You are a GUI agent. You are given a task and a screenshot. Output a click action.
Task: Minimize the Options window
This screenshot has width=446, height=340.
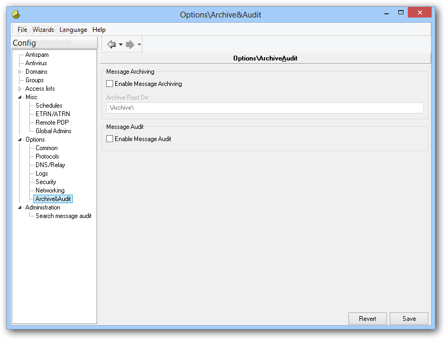(387, 13)
